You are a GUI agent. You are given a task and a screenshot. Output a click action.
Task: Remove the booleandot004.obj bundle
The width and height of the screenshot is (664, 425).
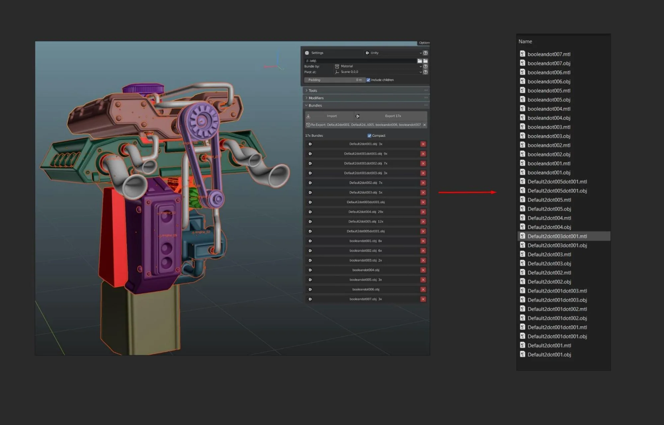pyautogui.click(x=423, y=270)
